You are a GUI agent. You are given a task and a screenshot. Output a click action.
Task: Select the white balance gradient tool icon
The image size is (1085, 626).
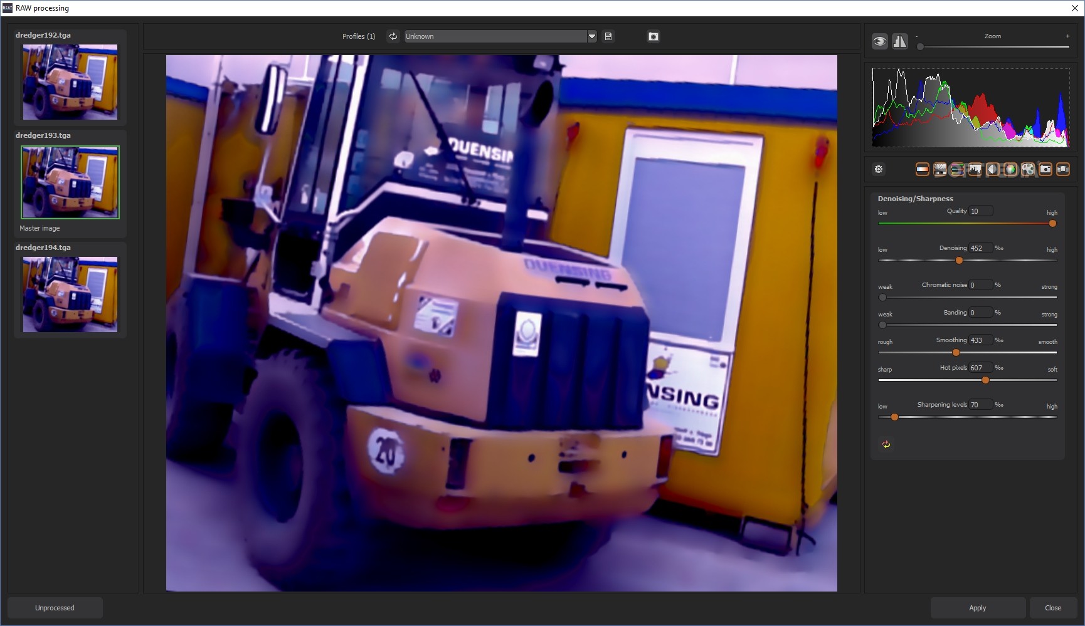click(x=923, y=169)
